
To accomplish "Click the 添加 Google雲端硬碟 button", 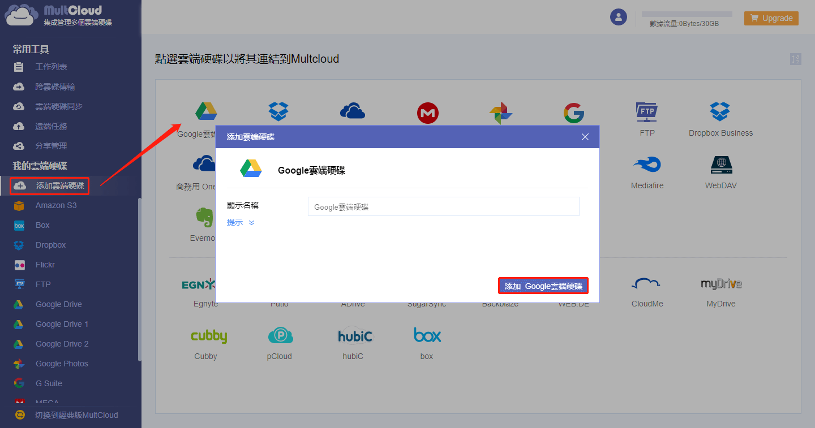I will pos(543,286).
